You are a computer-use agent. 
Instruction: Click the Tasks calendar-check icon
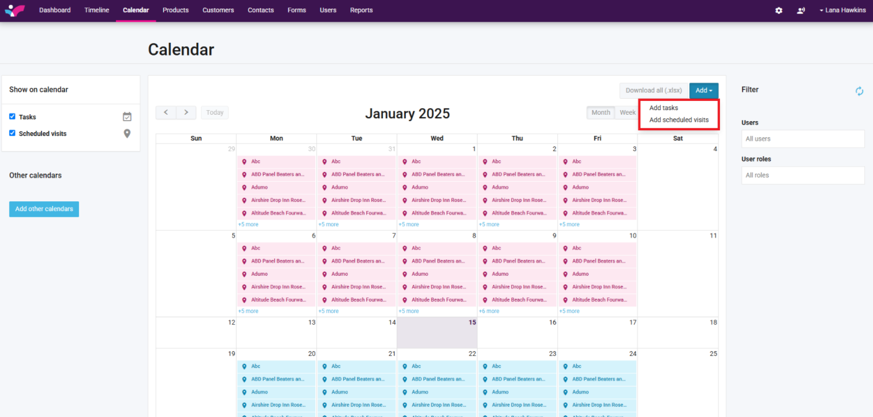click(x=127, y=117)
